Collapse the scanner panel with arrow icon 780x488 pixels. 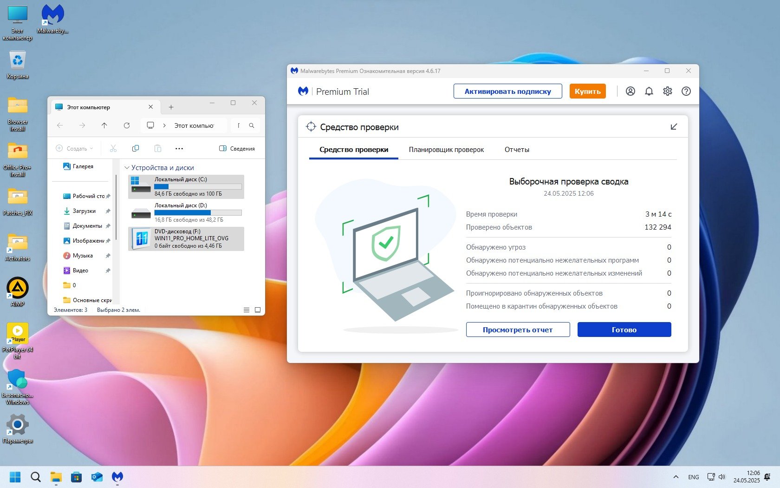674,127
